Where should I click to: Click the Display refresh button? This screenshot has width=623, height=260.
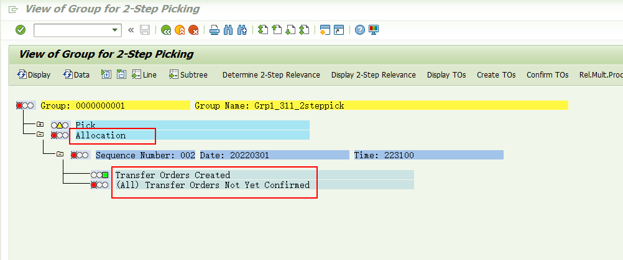pos(34,74)
